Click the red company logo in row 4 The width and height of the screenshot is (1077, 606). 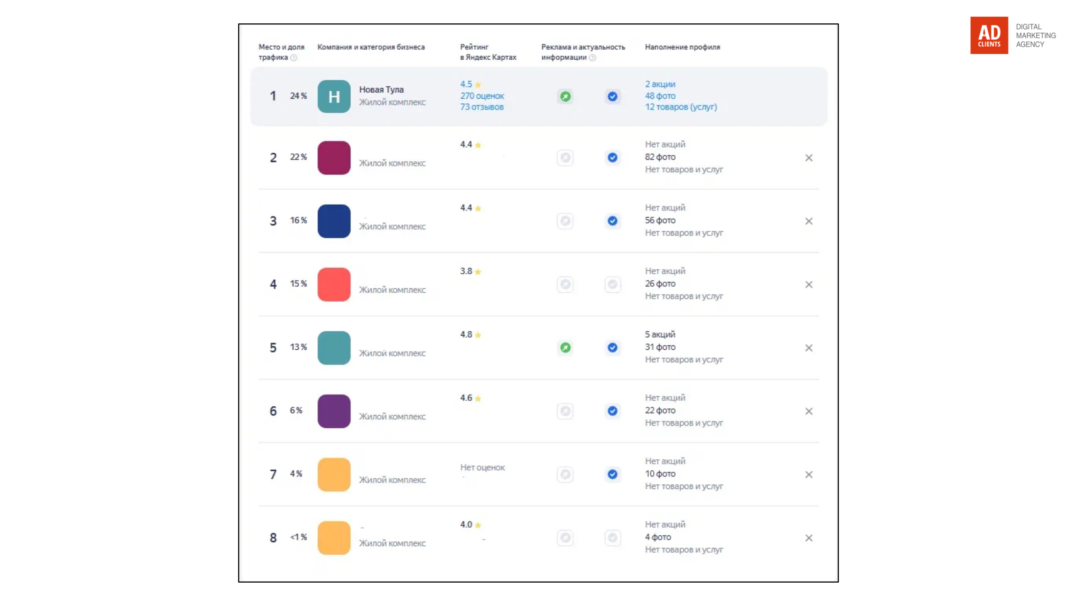click(x=334, y=284)
